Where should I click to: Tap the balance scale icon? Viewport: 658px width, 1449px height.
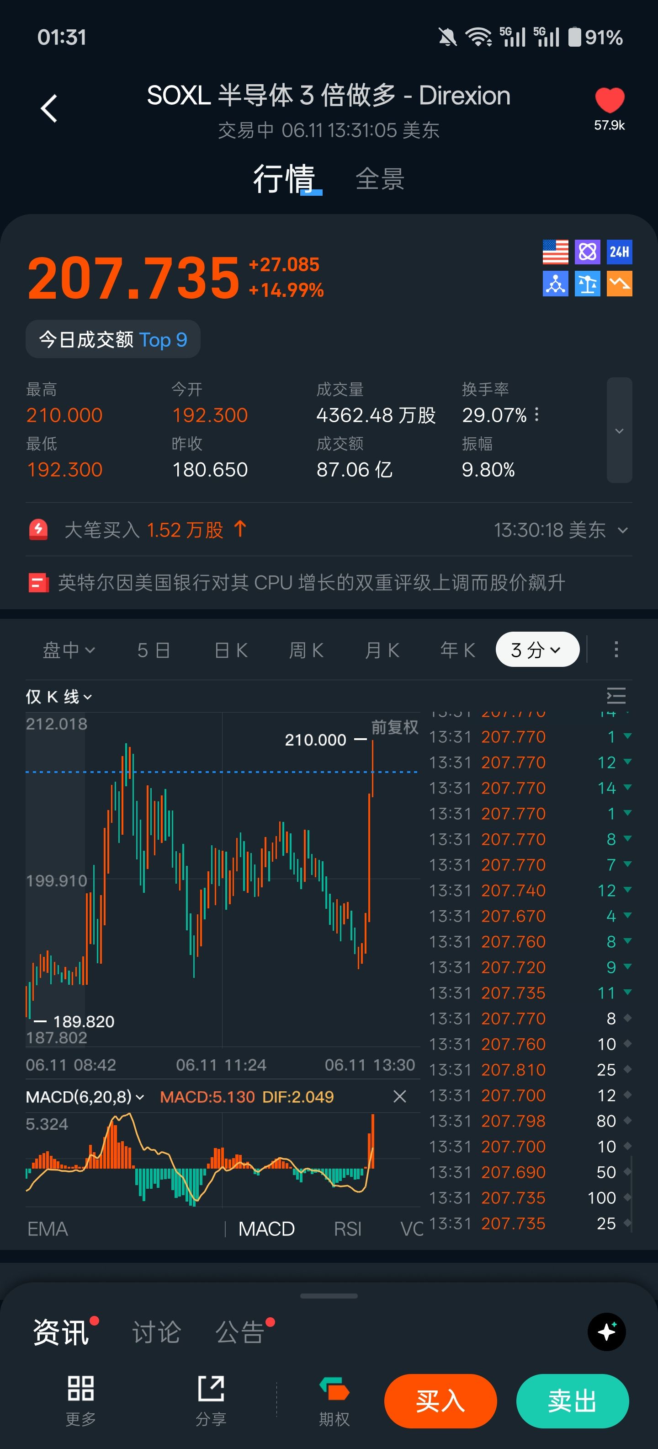click(x=587, y=284)
